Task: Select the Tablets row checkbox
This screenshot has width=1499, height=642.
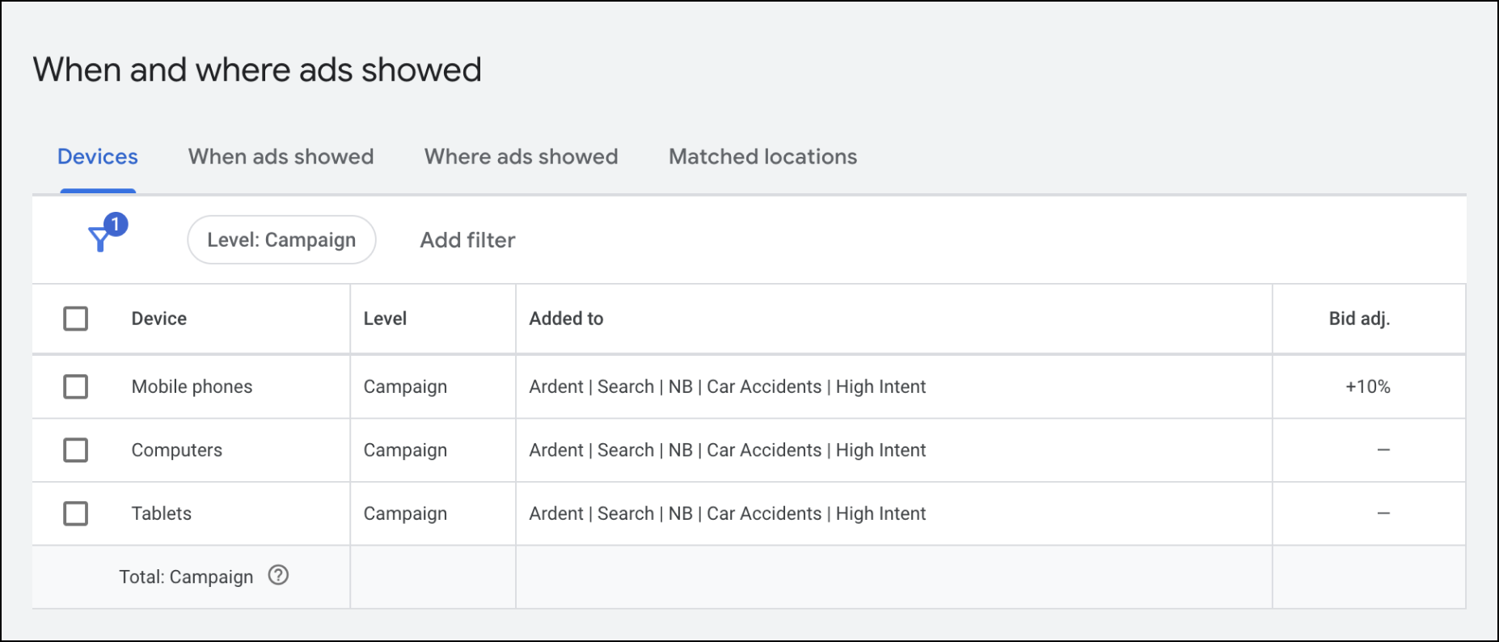Action: click(x=76, y=513)
